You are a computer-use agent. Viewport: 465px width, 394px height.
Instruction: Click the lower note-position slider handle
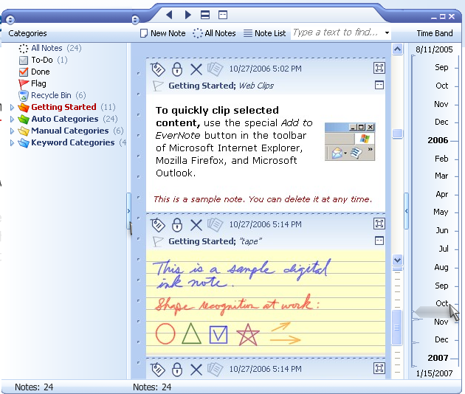coord(397,328)
